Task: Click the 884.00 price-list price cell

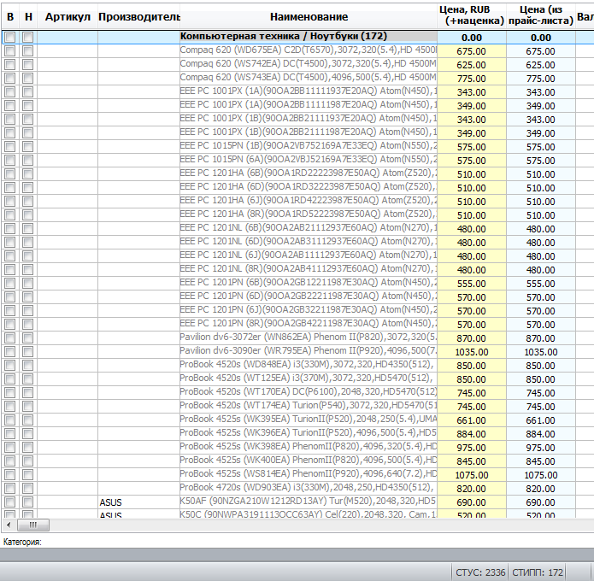Action: 541,434
